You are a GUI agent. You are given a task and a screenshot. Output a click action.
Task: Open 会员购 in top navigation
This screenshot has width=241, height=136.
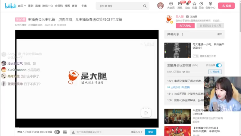(59, 6)
